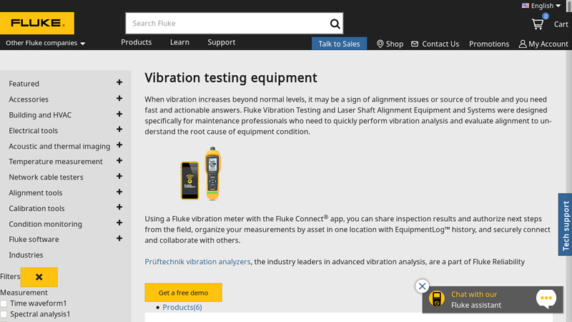The height and width of the screenshot is (322, 572).
Task: Click the Fluke assistant avatar icon
Action: coord(437,298)
